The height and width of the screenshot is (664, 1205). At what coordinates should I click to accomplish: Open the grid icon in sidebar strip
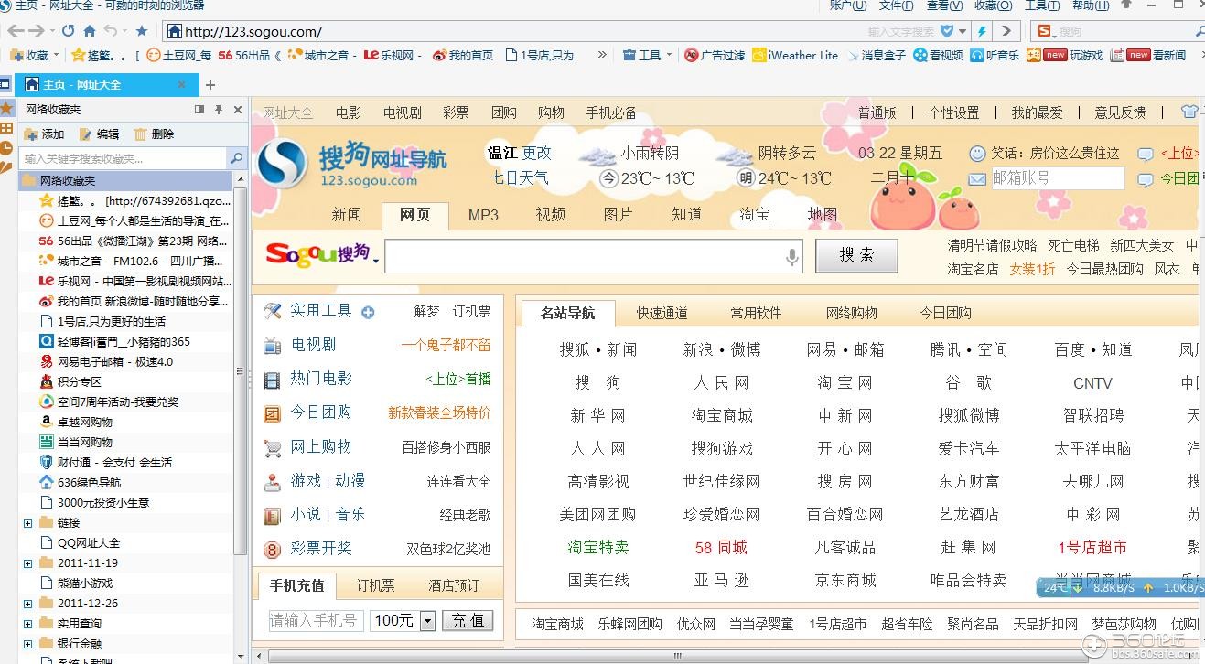point(6,128)
